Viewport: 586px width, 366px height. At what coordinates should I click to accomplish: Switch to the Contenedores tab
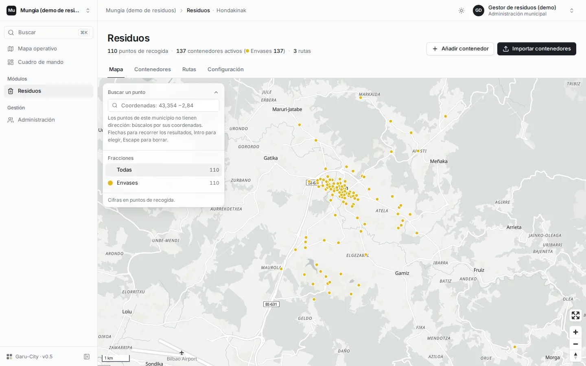153,70
